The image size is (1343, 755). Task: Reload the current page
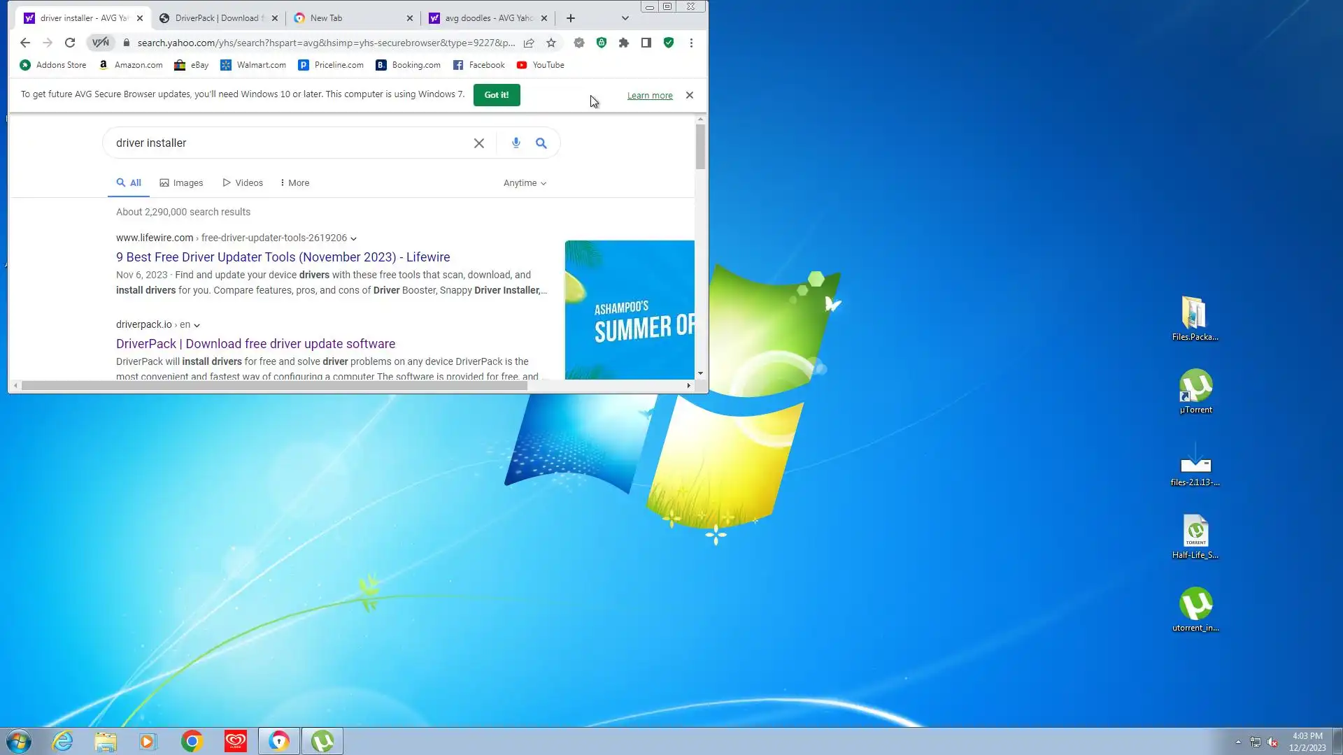pos(70,43)
